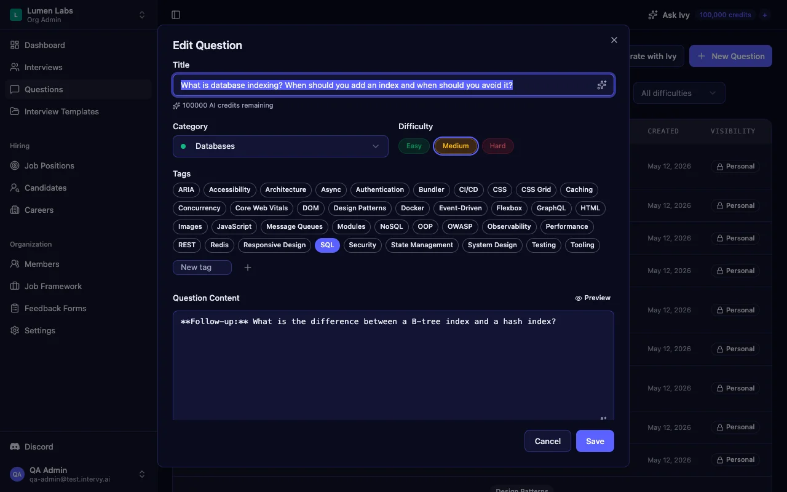This screenshot has height=492, width=787.
Task: Toggle the Redis tag
Action: pyautogui.click(x=219, y=245)
